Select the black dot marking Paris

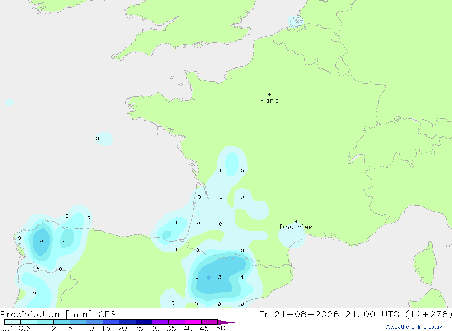269,94
